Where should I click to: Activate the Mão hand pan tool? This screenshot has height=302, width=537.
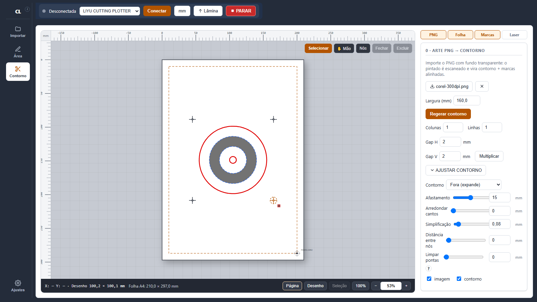click(344, 48)
